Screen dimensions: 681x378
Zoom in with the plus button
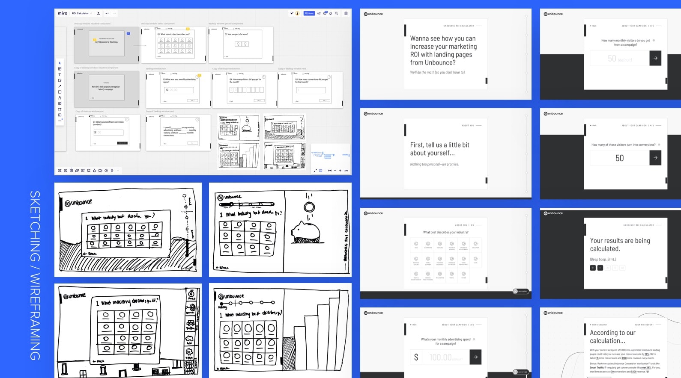click(340, 170)
